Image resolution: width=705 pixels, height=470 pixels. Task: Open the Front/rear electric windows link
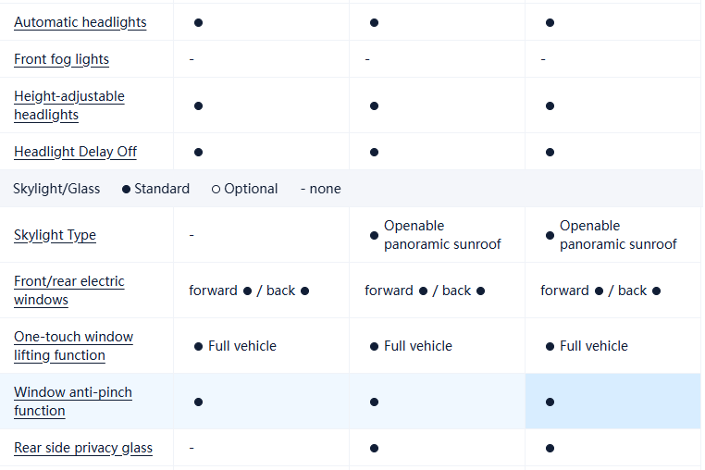click(x=68, y=291)
